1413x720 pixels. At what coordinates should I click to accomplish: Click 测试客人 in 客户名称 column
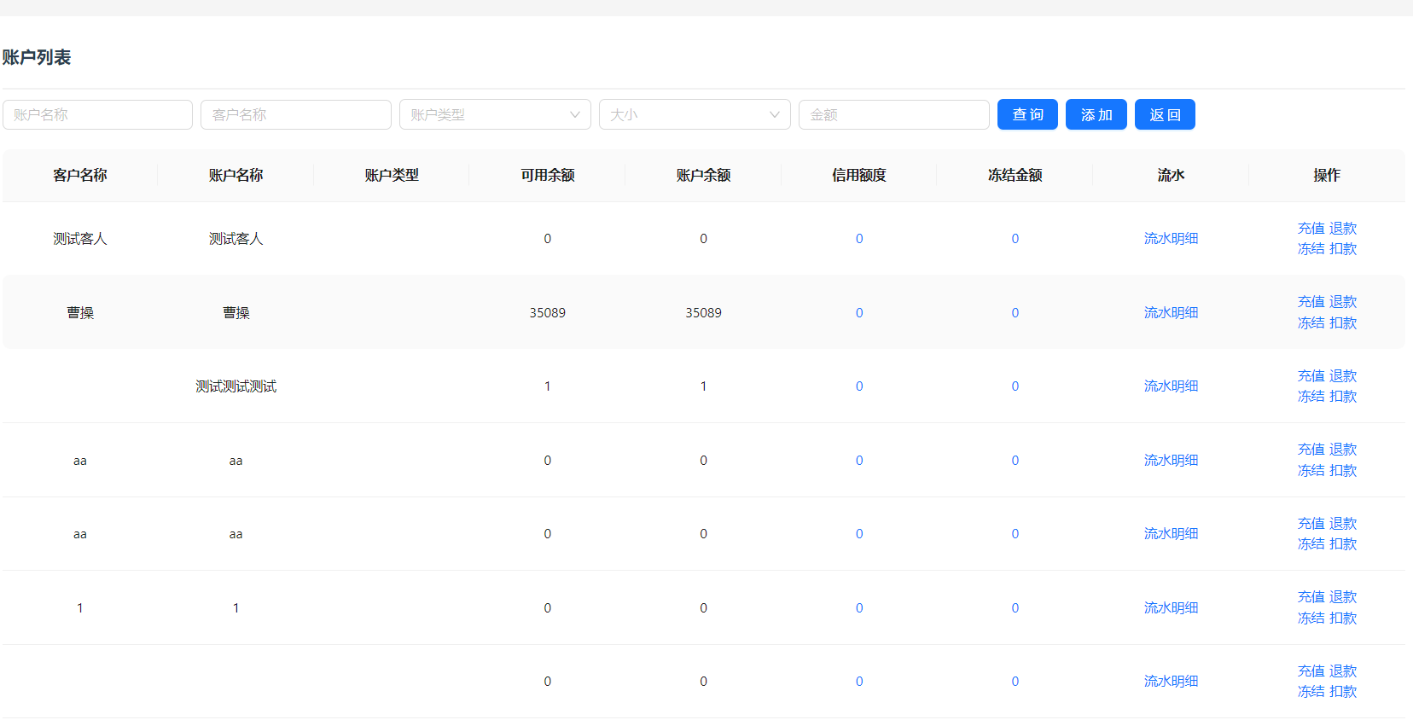80,239
